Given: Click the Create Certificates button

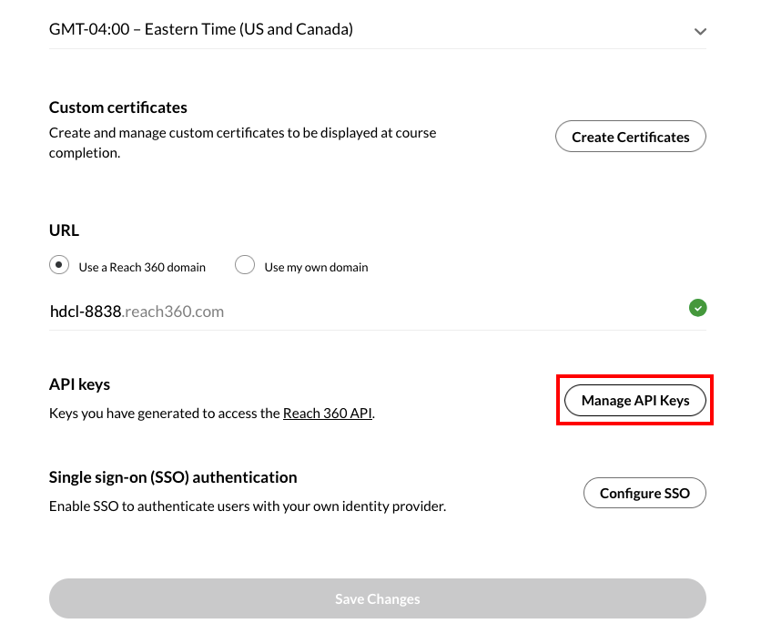Looking at the screenshot, I should tap(630, 136).
